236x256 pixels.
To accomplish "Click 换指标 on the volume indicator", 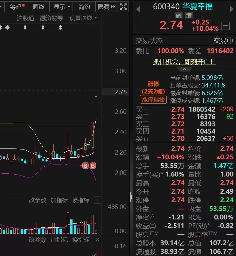I will (x=81, y=200).
